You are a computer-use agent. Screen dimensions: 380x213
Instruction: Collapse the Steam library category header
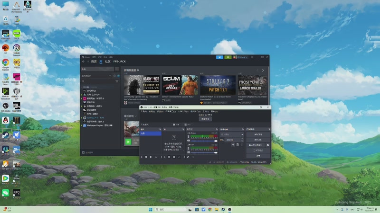[90, 87]
